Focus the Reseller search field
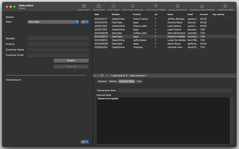Image resolution: width=239 pixels, height=149 pixels. click(x=58, y=38)
